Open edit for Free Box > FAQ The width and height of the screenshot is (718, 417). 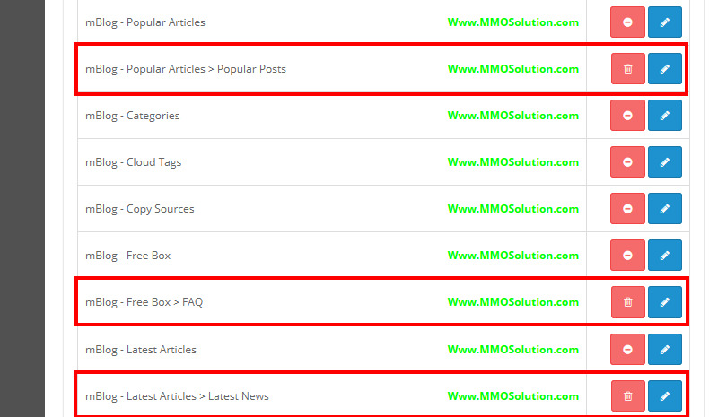click(664, 302)
